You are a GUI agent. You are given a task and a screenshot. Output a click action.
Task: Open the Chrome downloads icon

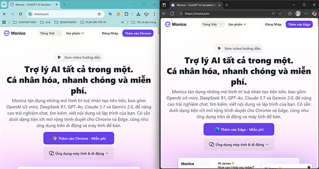click(139, 14)
